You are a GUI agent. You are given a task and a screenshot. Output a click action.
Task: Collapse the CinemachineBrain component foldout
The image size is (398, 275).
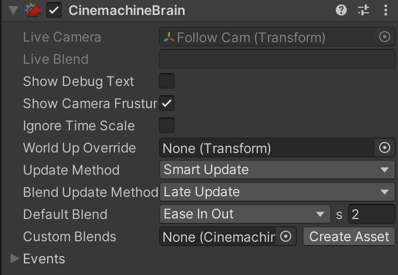click(13, 11)
